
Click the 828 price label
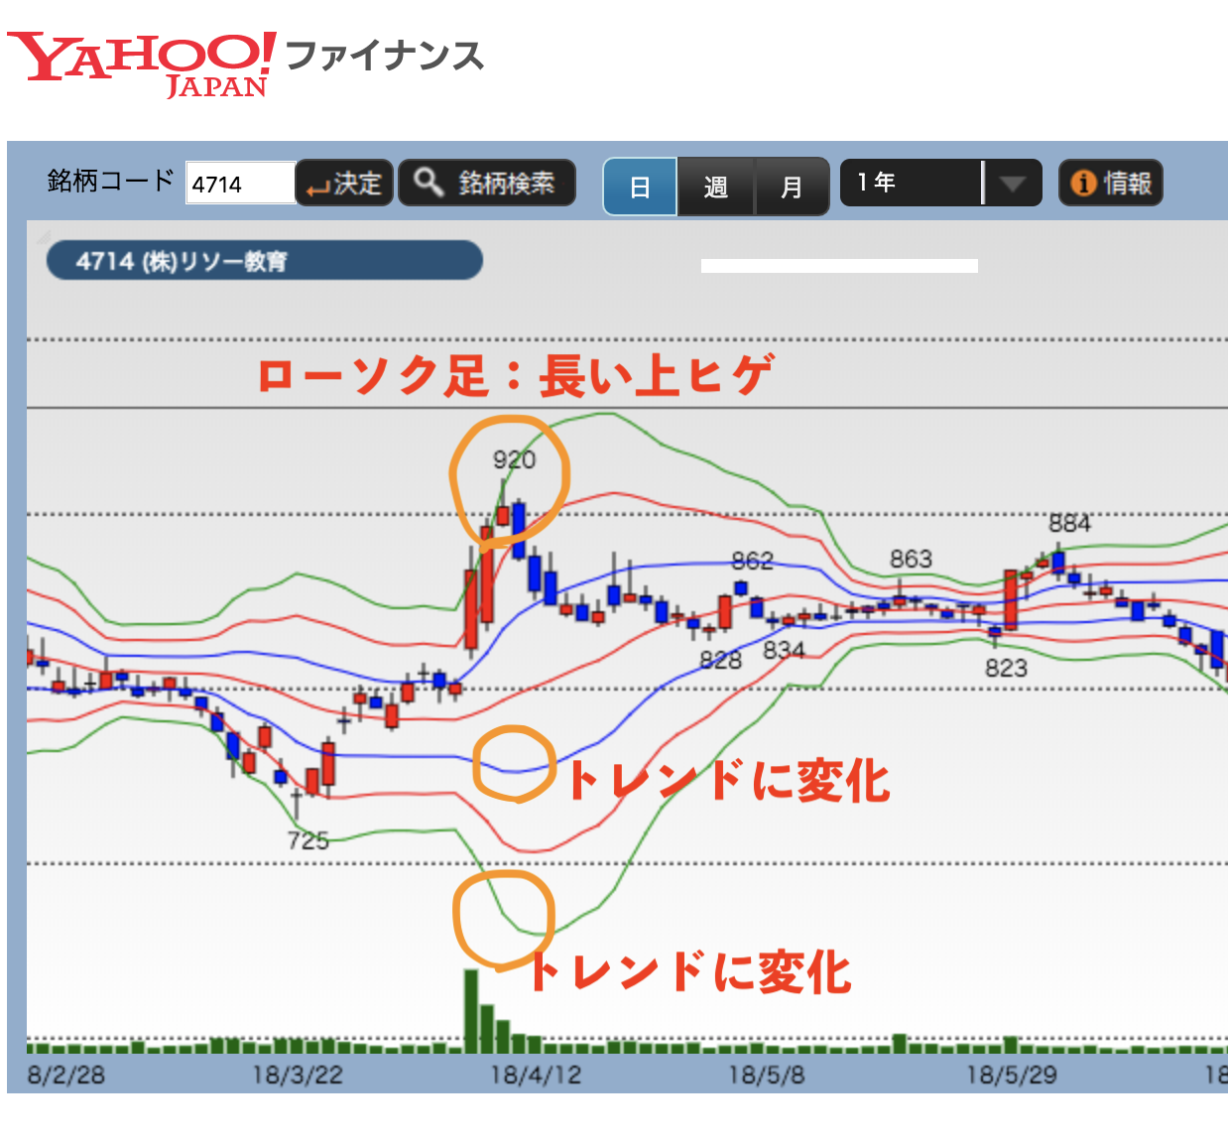(720, 660)
